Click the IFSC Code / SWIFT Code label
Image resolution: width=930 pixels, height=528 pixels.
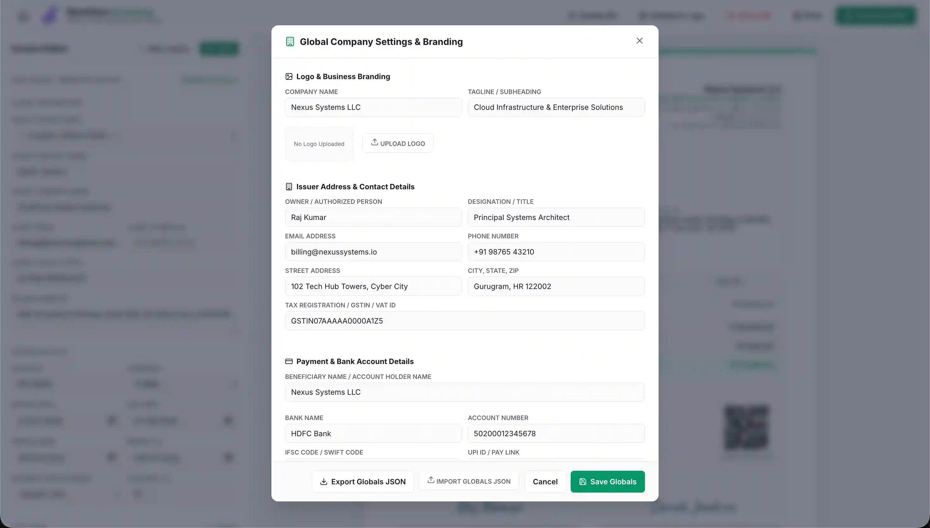click(324, 452)
